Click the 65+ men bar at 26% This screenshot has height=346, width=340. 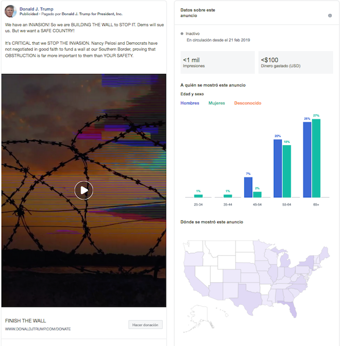point(307,159)
